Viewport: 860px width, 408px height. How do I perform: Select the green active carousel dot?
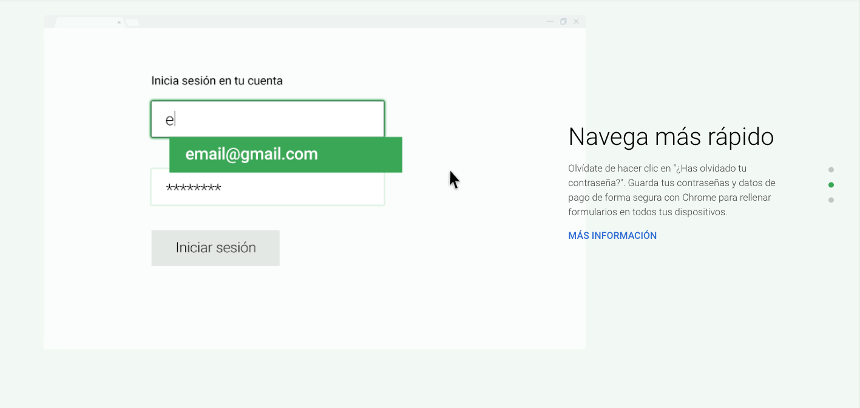831,185
